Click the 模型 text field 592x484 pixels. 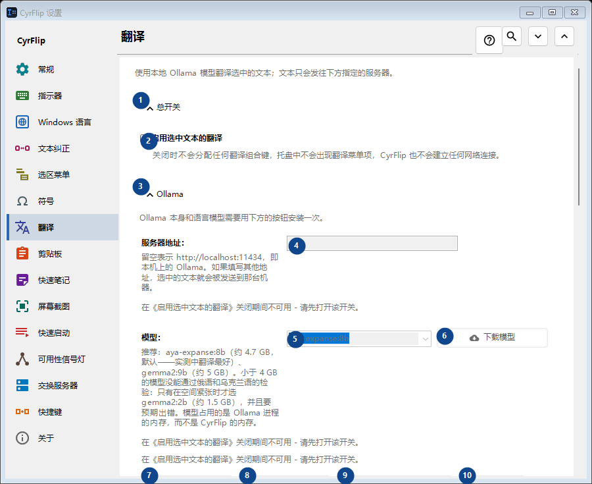point(353,338)
